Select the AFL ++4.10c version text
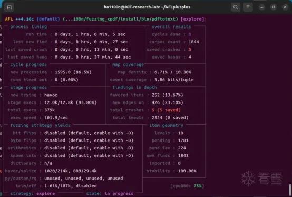This screenshot has height=197, width=292. (x=20, y=19)
